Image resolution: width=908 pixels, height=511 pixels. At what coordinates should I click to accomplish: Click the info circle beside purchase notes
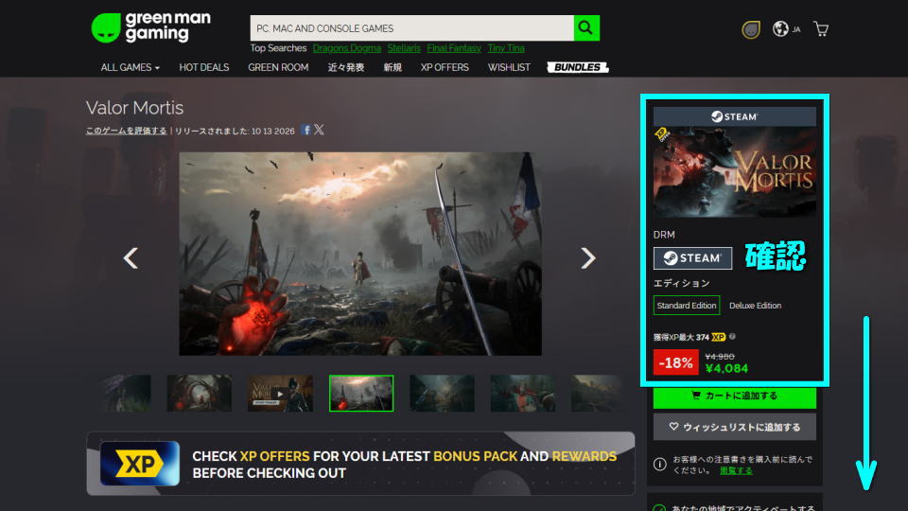659,464
